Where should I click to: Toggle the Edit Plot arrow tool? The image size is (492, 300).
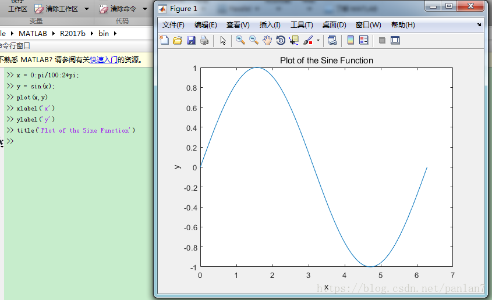[223, 40]
